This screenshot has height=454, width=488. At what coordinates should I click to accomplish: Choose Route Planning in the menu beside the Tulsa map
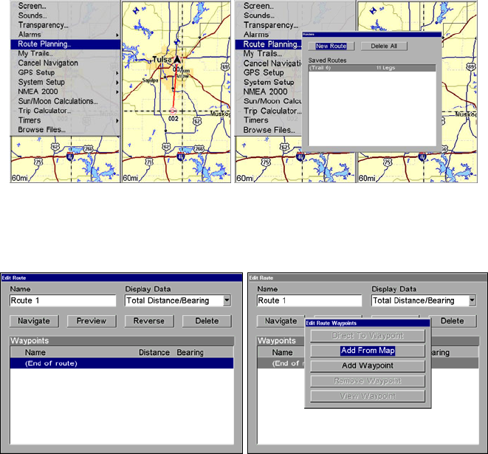(66, 44)
